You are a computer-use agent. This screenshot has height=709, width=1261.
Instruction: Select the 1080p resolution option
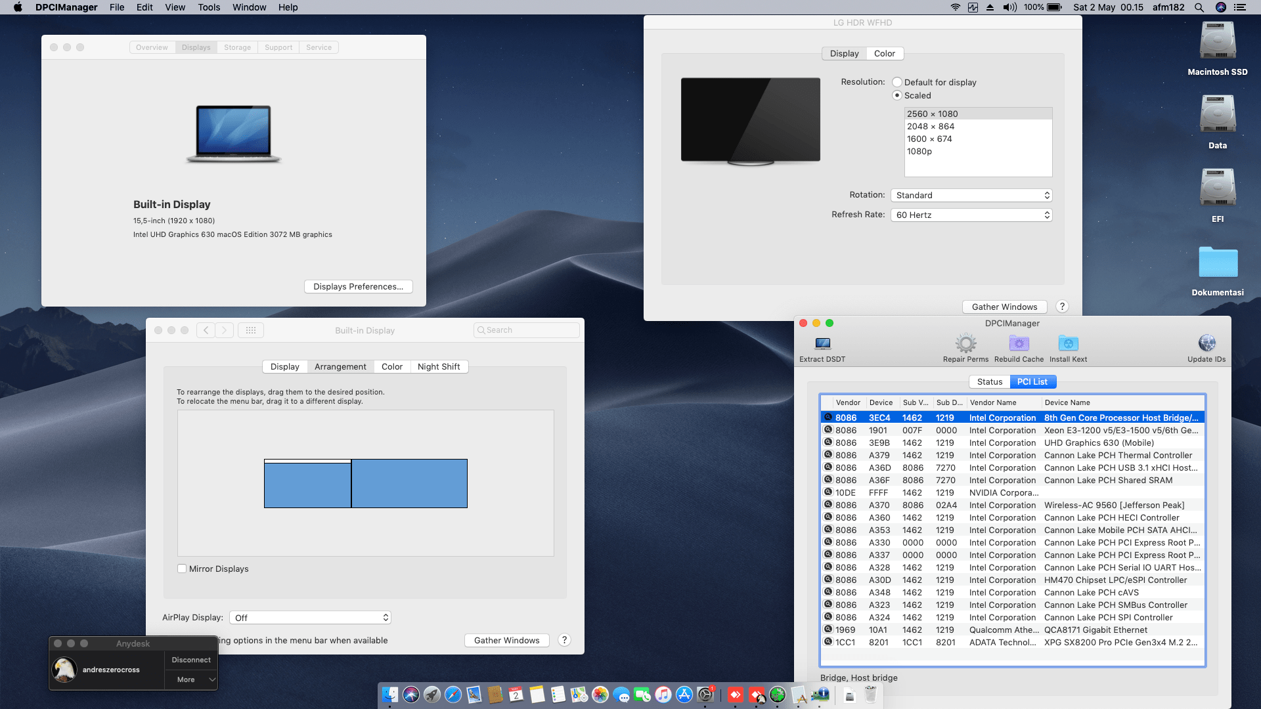click(x=978, y=151)
